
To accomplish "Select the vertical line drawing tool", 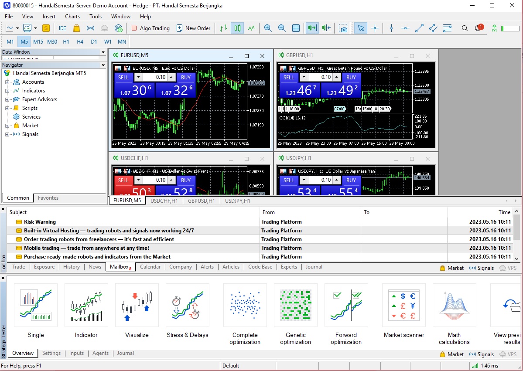I will (392, 28).
